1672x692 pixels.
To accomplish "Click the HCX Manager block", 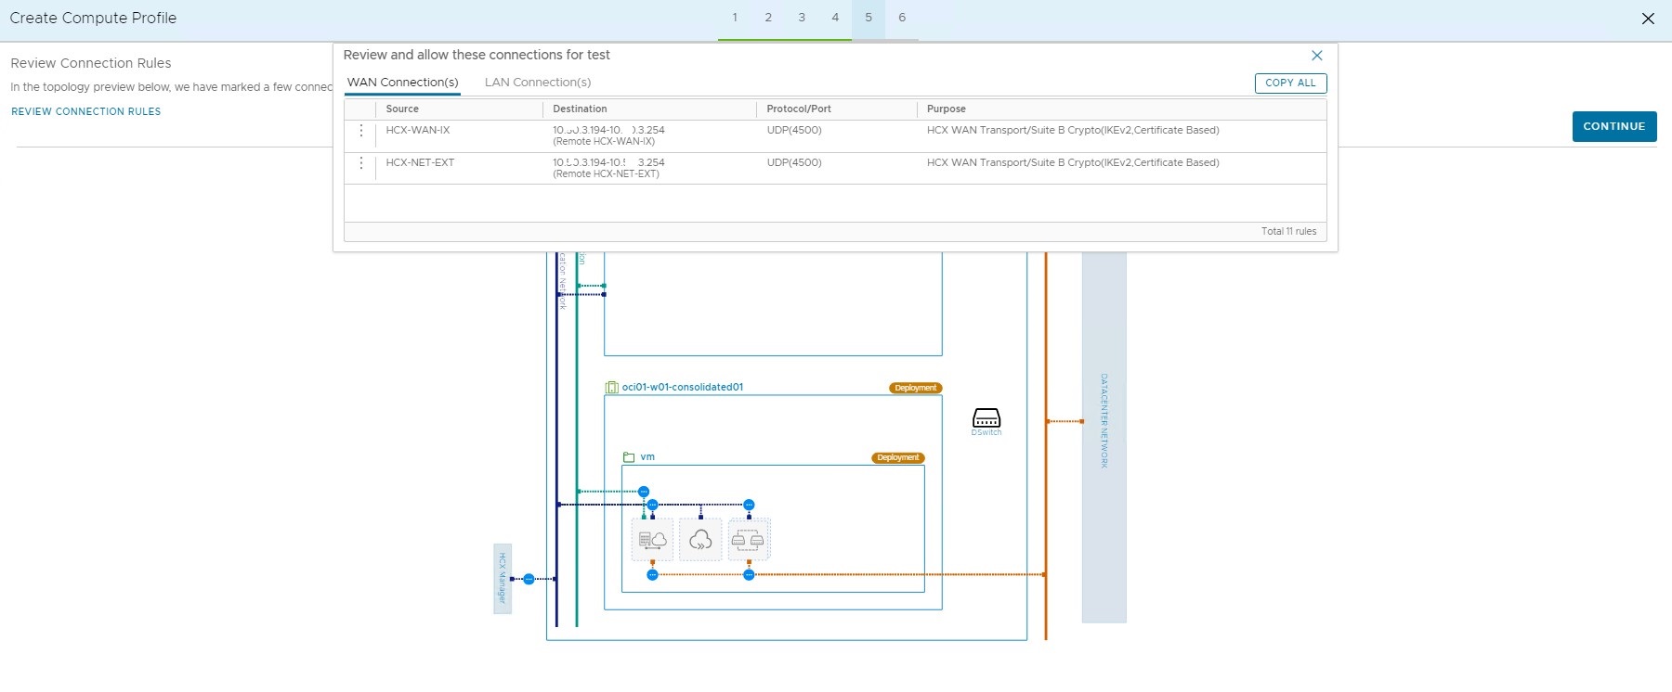I will click(503, 579).
